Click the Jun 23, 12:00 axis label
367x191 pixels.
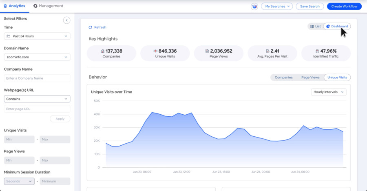[x=181, y=172]
